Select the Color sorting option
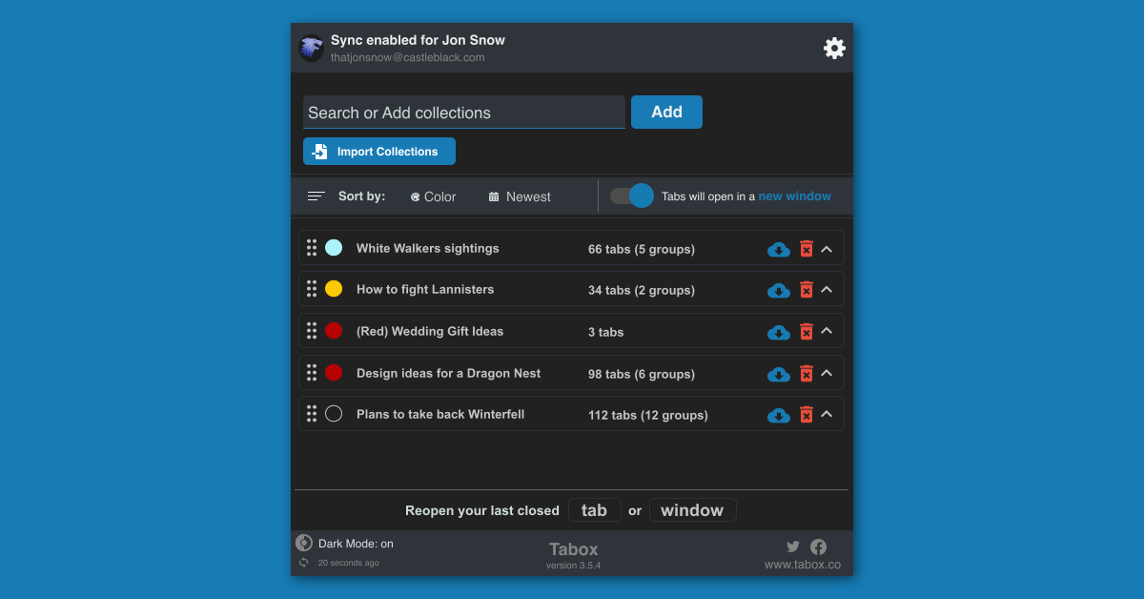 (x=432, y=196)
